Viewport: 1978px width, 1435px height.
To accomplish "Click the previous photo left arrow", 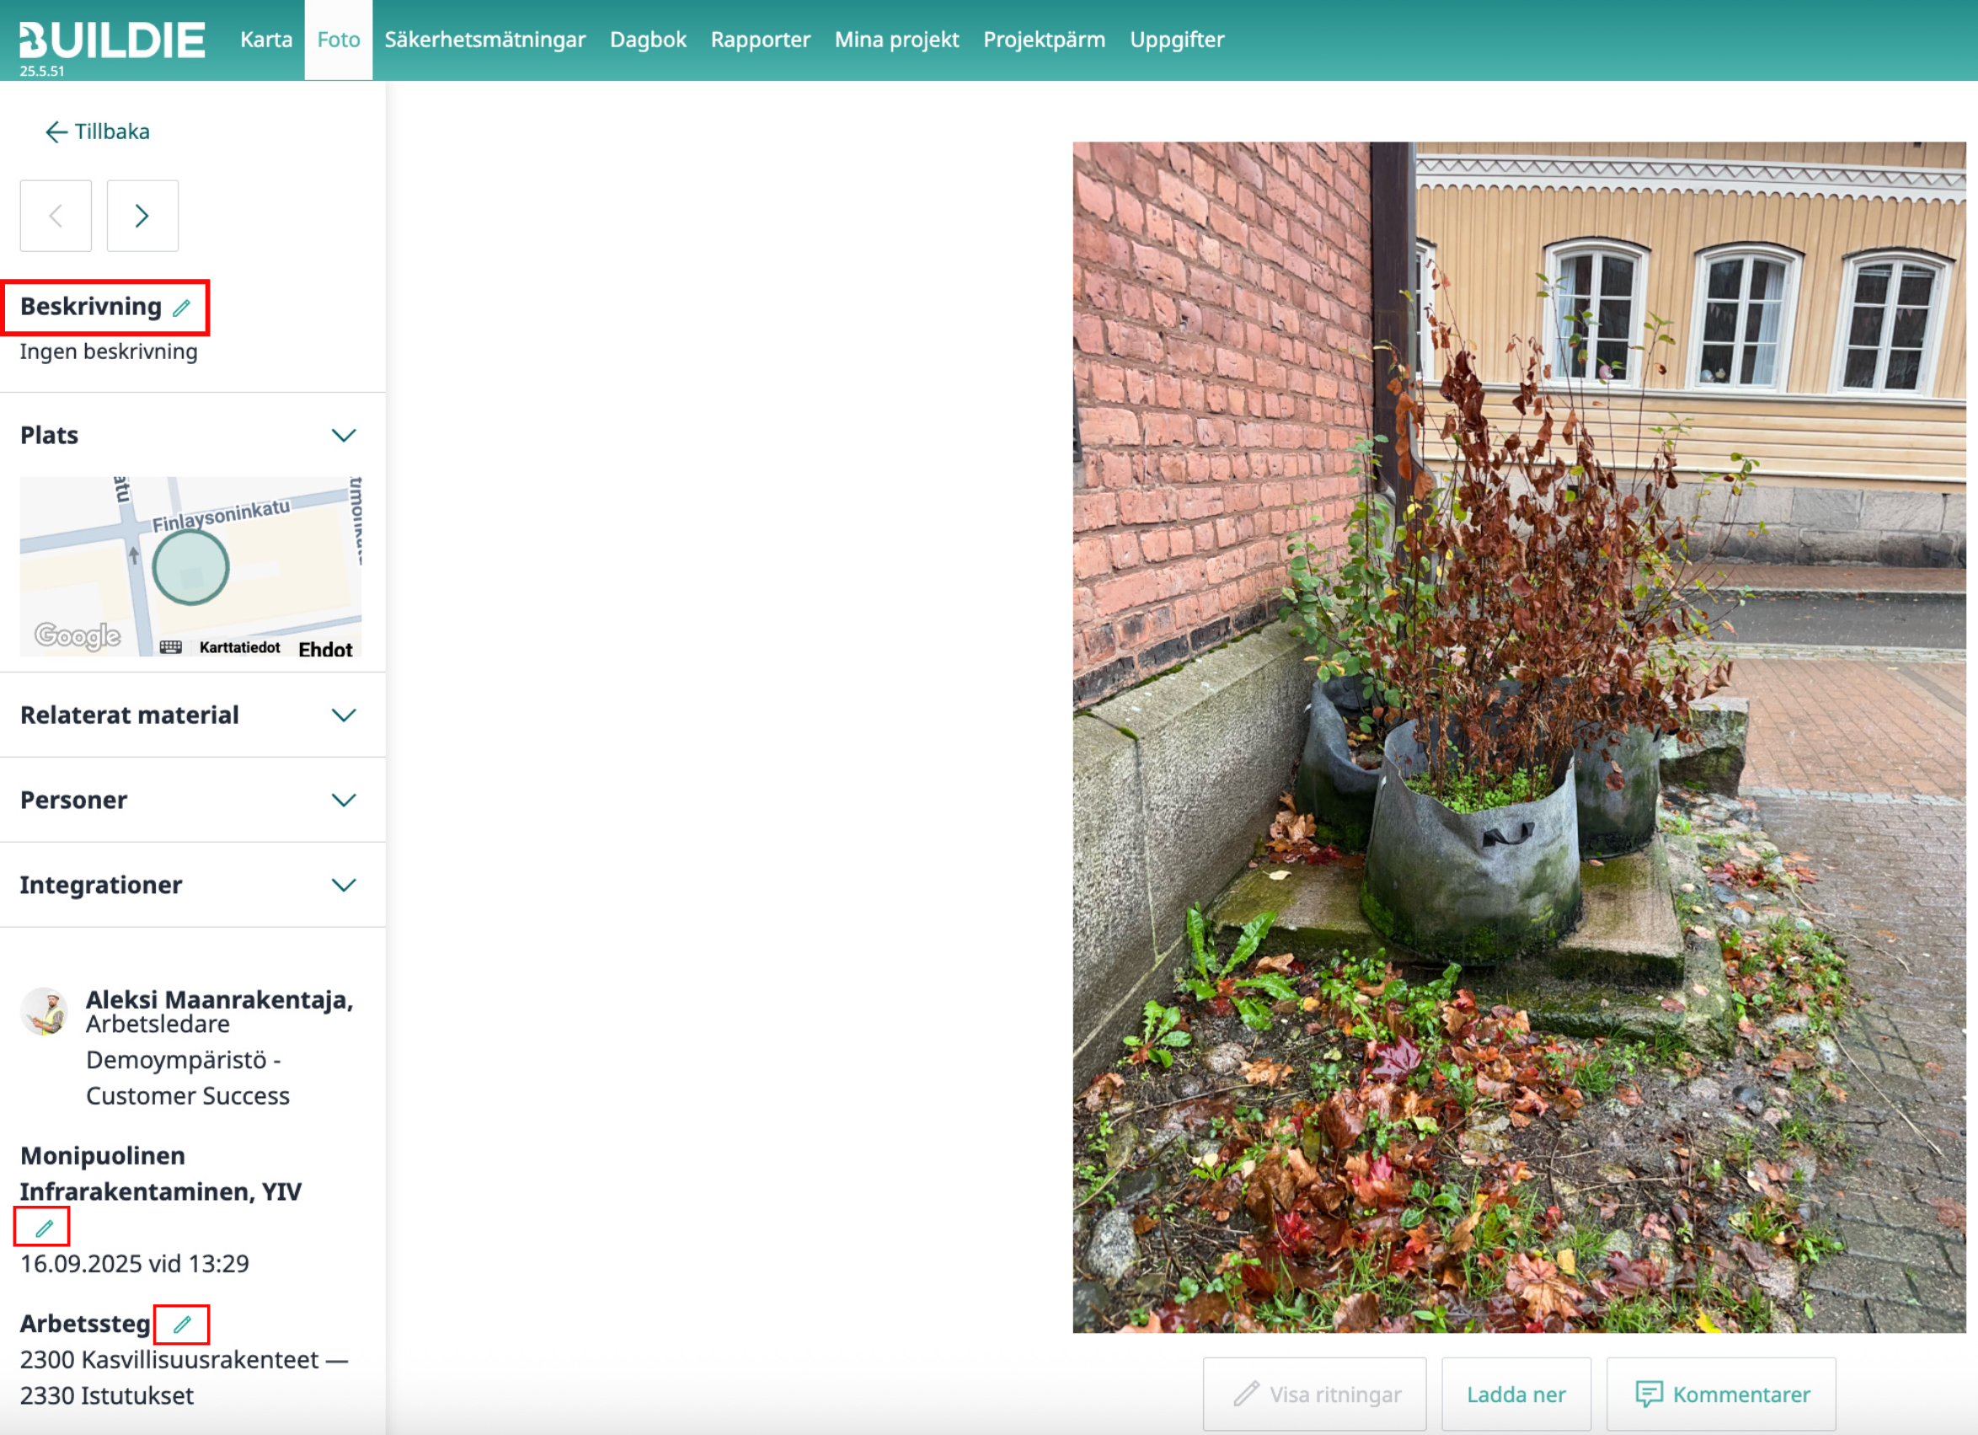I will coord(56,216).
